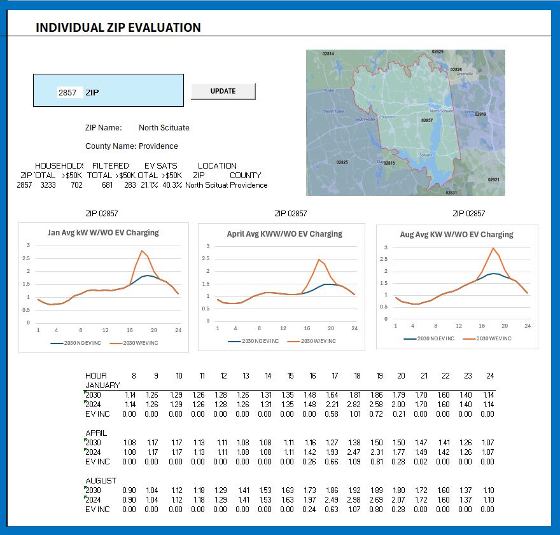Click the filtered total value 681
This screenshot has width=560, height=535.
coord(107,185)
